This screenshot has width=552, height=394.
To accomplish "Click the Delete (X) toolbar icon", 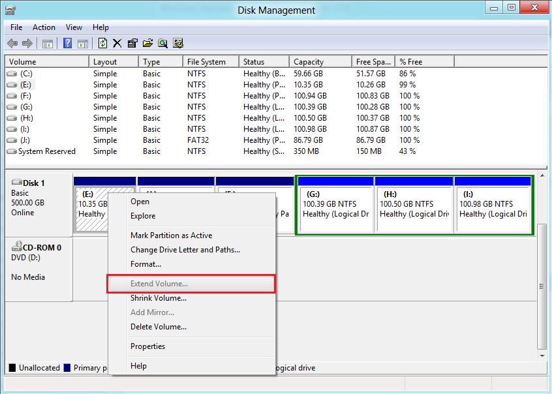I will [117, 44].
